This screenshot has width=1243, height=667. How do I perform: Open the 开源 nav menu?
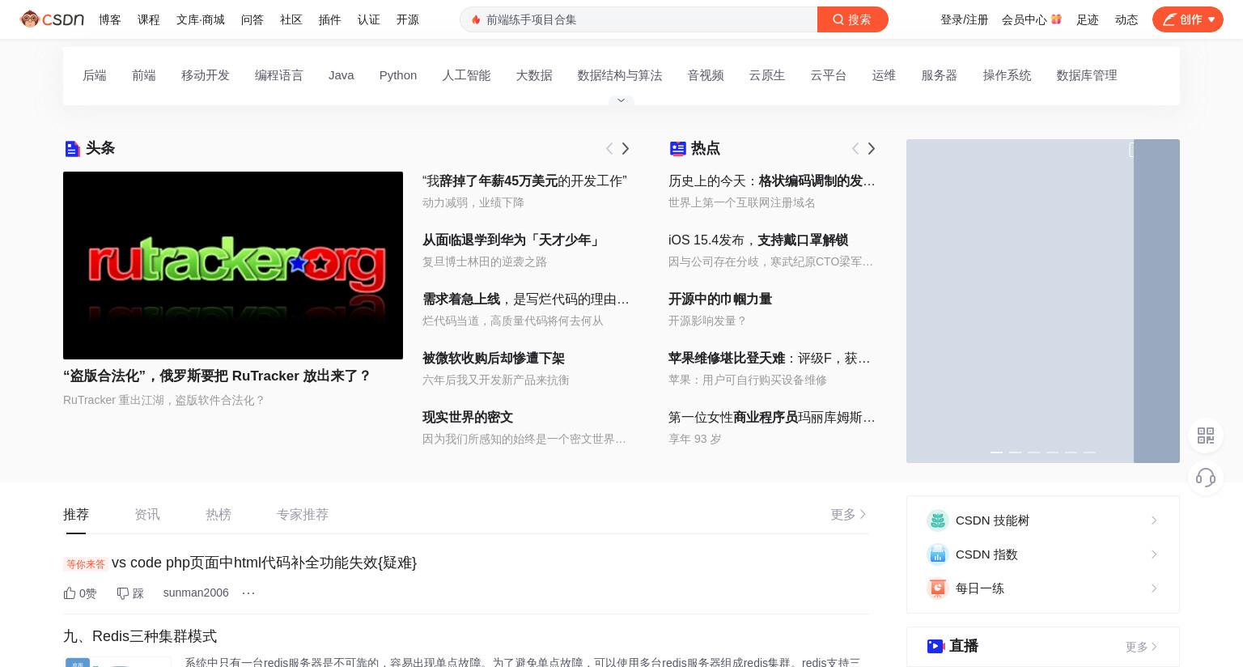coord(408,19)
